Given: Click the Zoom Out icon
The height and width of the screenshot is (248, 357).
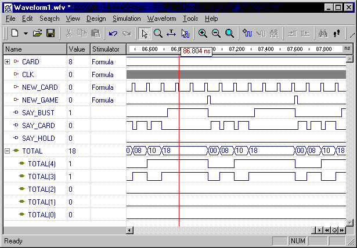Looking at the screenshot, I should tap(216, 34).
